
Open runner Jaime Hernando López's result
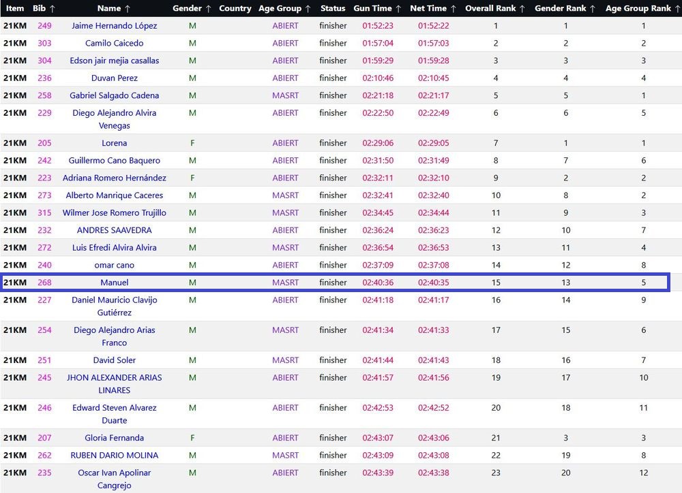(x=114, y=26)
